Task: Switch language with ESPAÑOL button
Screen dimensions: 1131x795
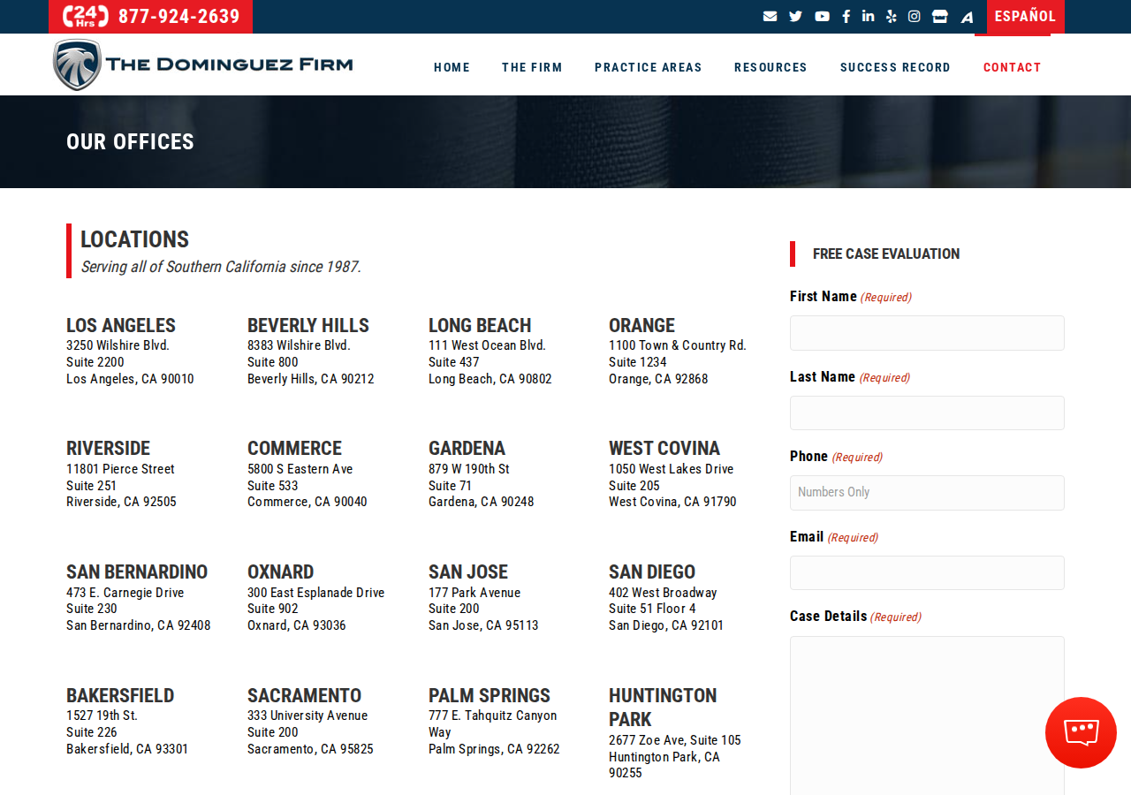Action: [1025, 17]
